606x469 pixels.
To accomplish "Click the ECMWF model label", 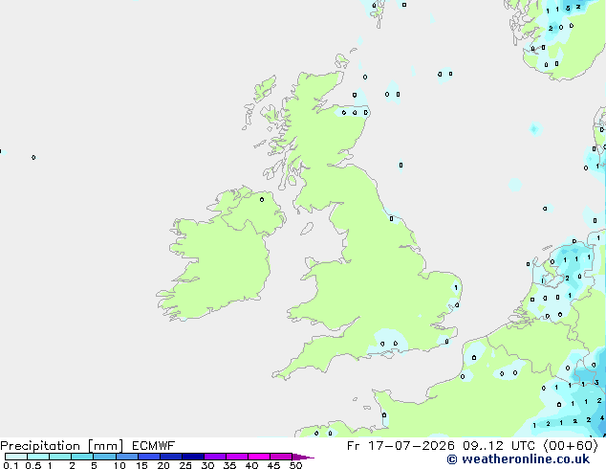I will pos(154,446).
